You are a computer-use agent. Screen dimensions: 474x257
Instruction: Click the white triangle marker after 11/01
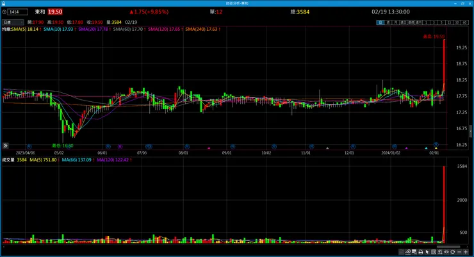327,148
